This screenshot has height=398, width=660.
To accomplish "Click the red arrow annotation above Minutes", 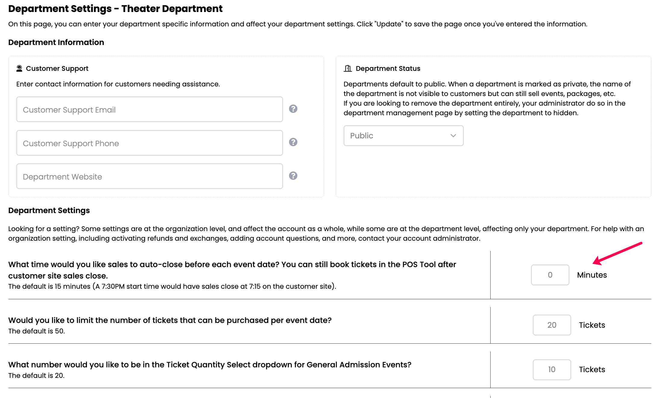I will click(x=617, y=253).
